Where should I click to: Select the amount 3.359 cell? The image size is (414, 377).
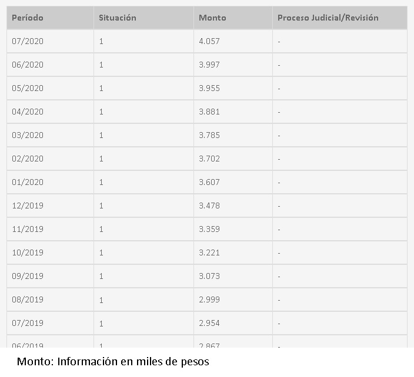pyautogui.click(x=233, y=229)
